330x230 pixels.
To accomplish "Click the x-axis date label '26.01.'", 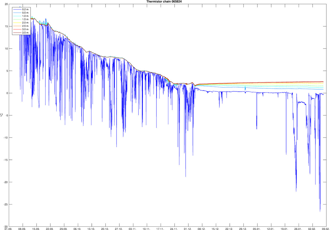I will tap(298, 229).
